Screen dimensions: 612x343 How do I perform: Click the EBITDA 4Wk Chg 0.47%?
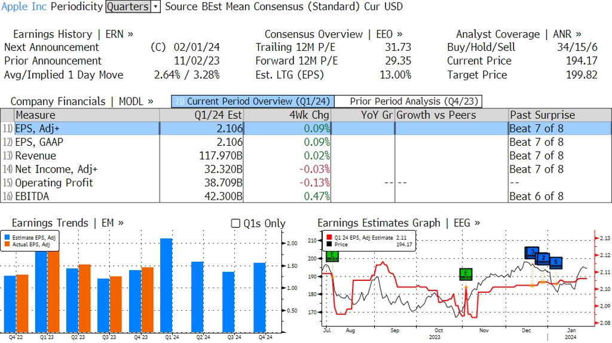coord(317,196)
